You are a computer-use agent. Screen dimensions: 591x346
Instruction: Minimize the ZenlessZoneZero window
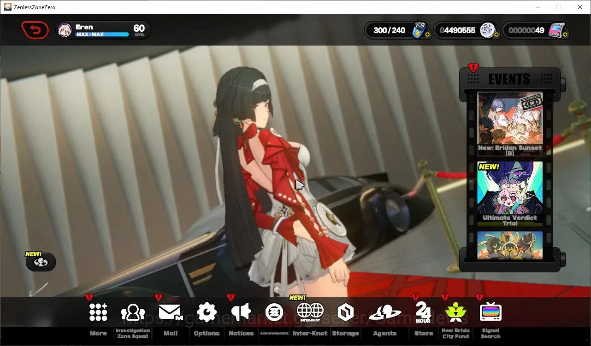click(x=538, y=7)
